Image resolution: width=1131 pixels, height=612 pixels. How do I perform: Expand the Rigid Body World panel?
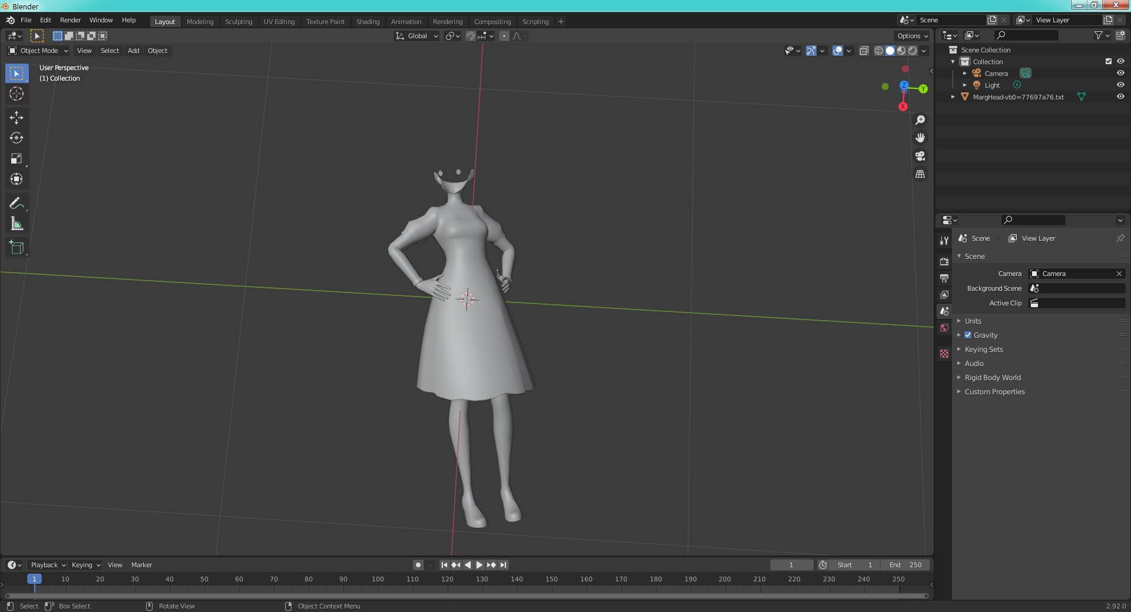[993, 377]
